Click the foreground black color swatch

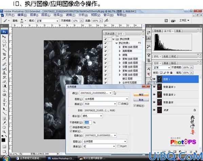coord(3,140)
